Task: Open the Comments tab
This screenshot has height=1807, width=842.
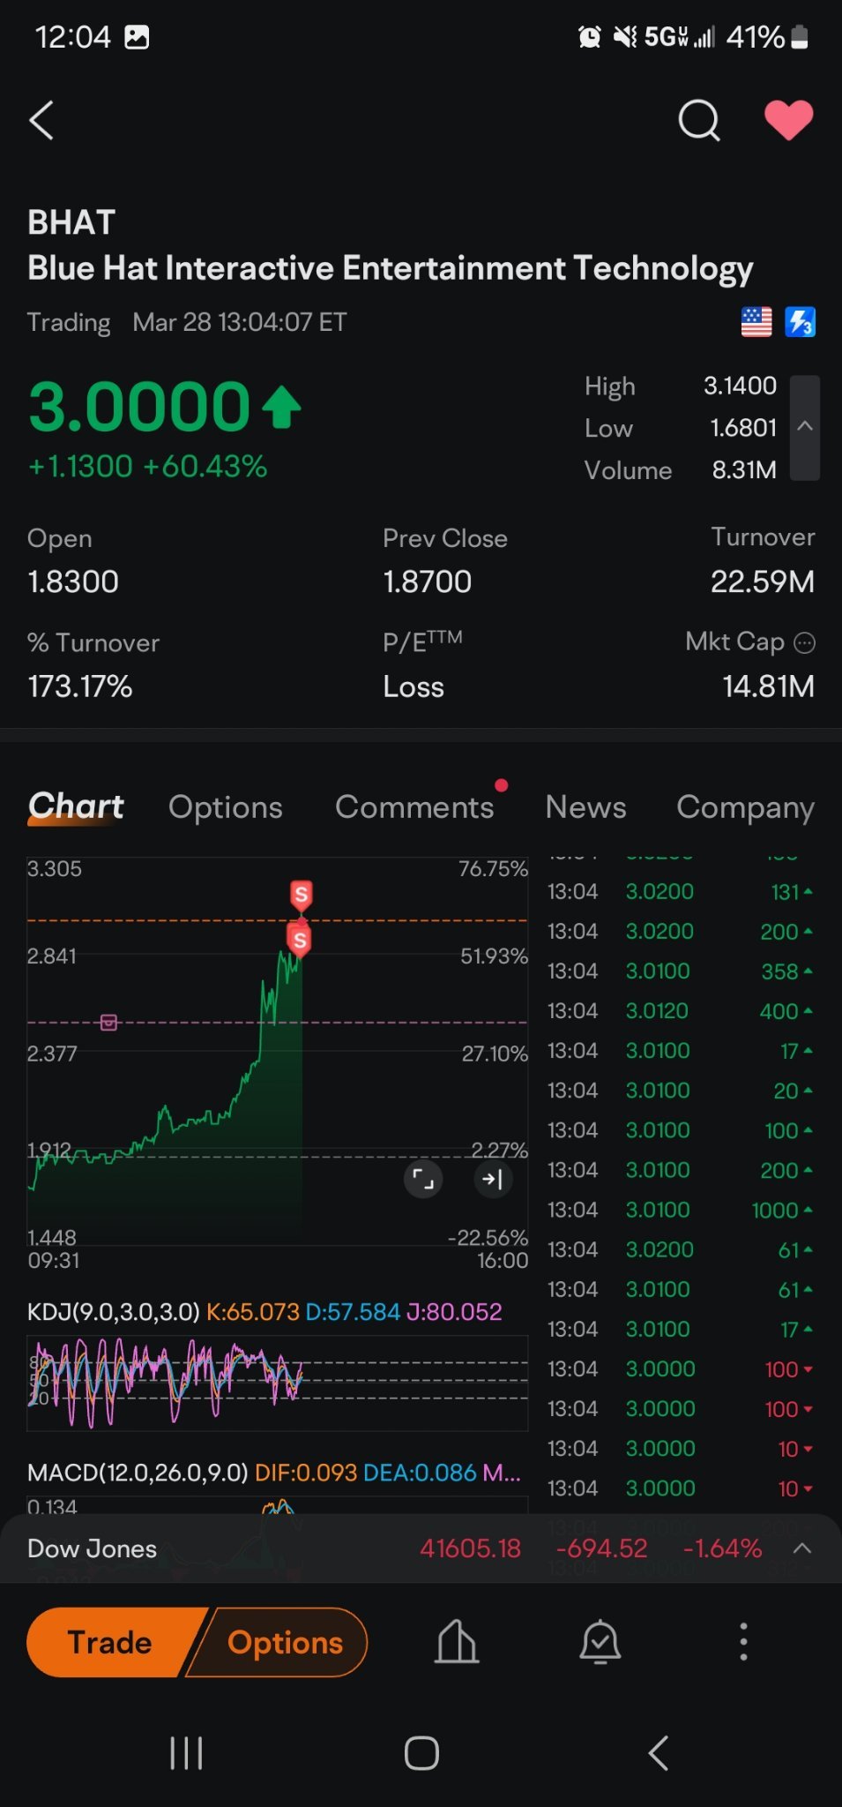Action: tap(414, 806)
